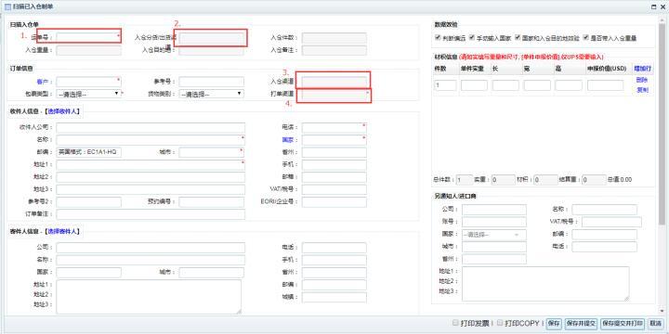
Task: Click the recipient 国家 country input
Action: [x=334, y=140]
